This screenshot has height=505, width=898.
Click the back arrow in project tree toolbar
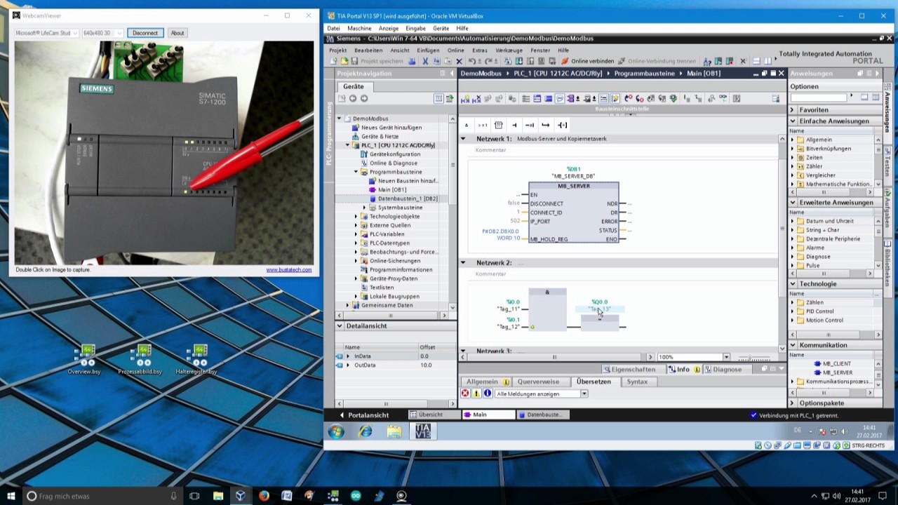coord(353,99)
